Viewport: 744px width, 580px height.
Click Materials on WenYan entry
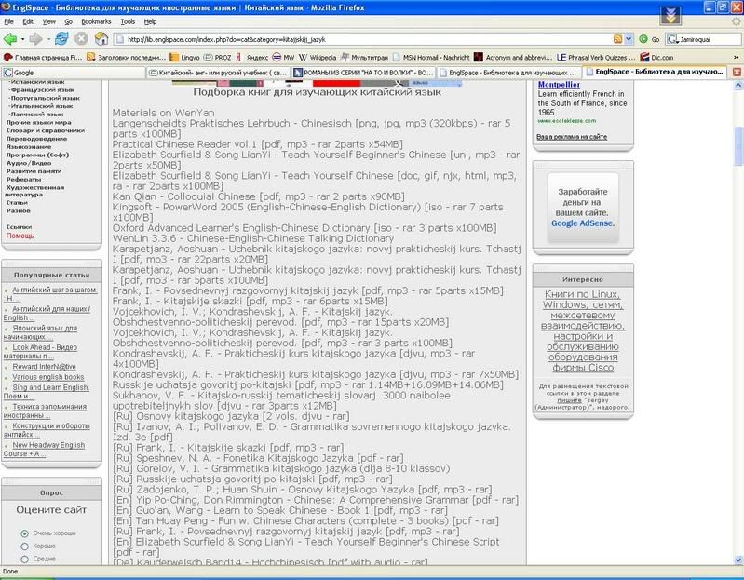click(163, 113)
